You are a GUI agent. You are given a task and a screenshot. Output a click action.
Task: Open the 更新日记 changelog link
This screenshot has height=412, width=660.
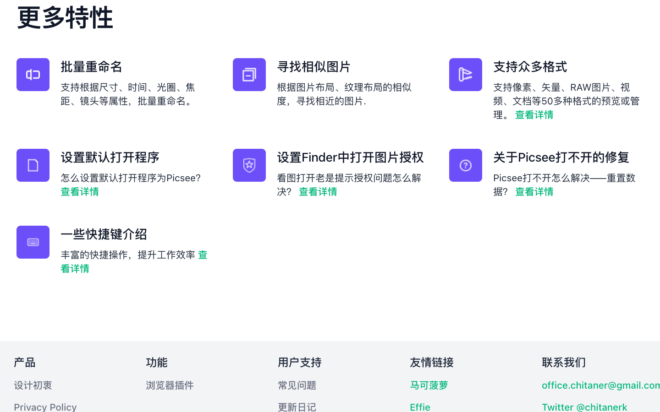point(297,407)
